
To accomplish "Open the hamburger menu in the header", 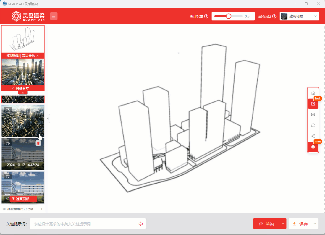I will click(54, 16).
